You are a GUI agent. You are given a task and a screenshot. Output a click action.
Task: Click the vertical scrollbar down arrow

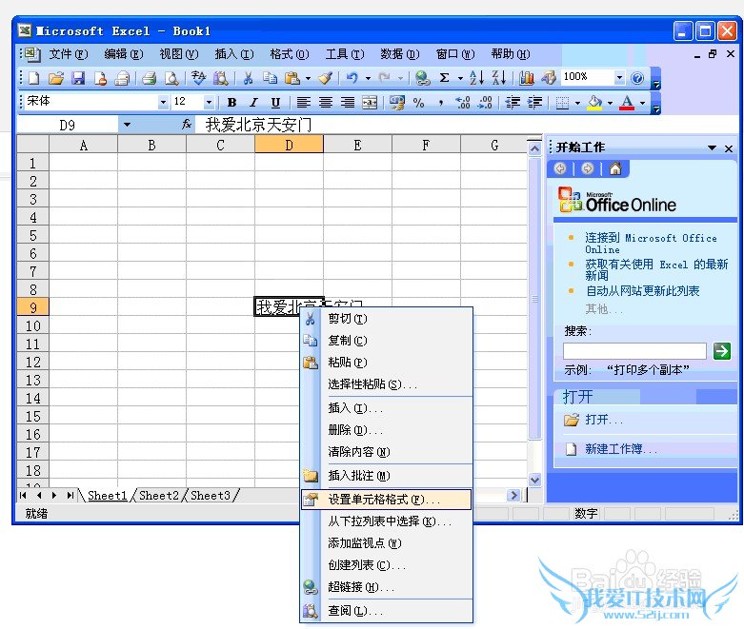(x=534, y=480)
